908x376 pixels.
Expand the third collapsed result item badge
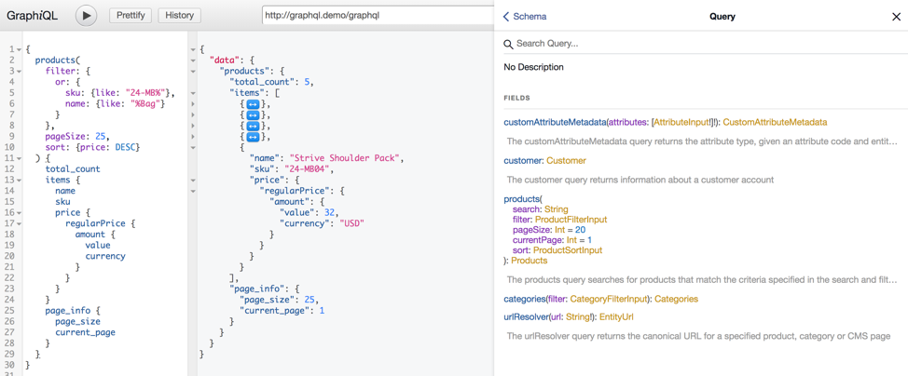(x=253, y=127)
